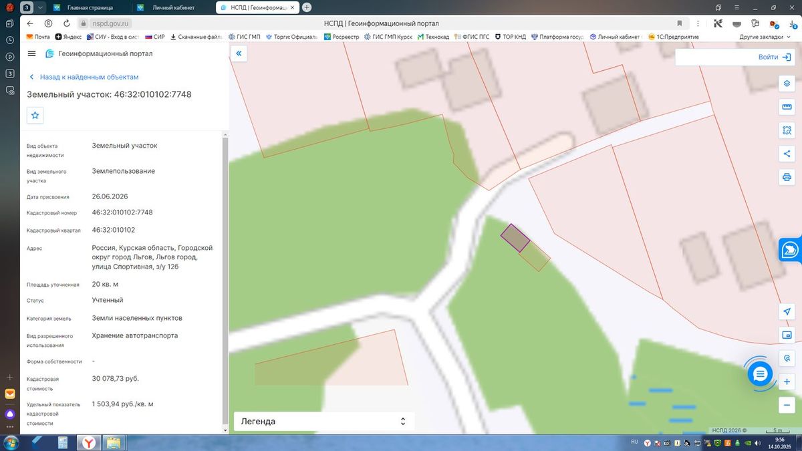
Task: Select the ruler measurement tool
Action: tap(787, 107)
